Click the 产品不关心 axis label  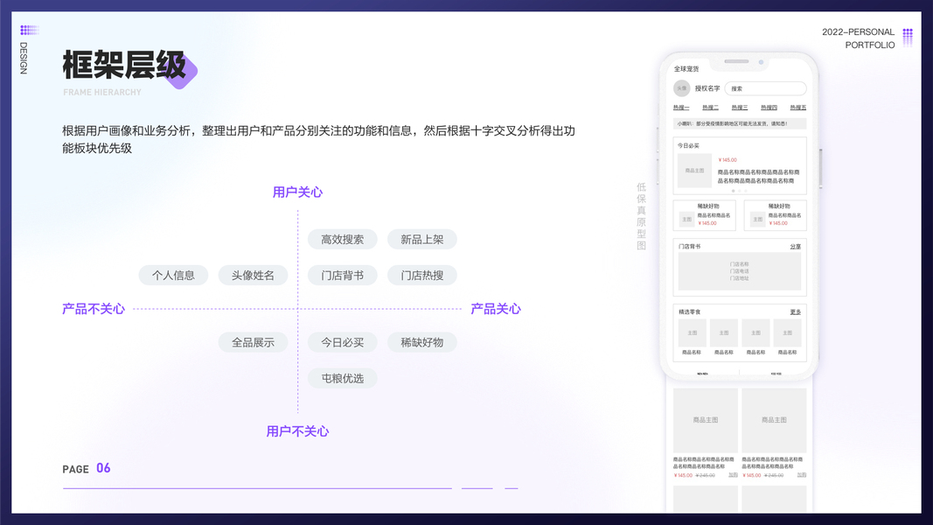[94, 309]
